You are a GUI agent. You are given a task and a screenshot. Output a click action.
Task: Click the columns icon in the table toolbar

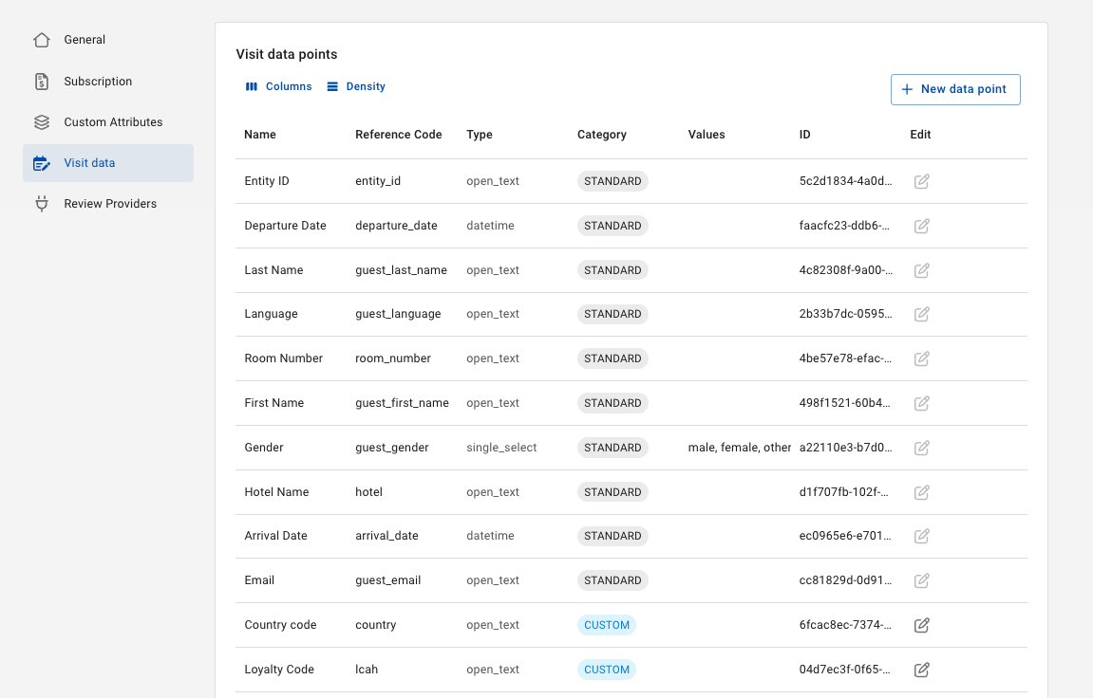(x=252, y=86)
